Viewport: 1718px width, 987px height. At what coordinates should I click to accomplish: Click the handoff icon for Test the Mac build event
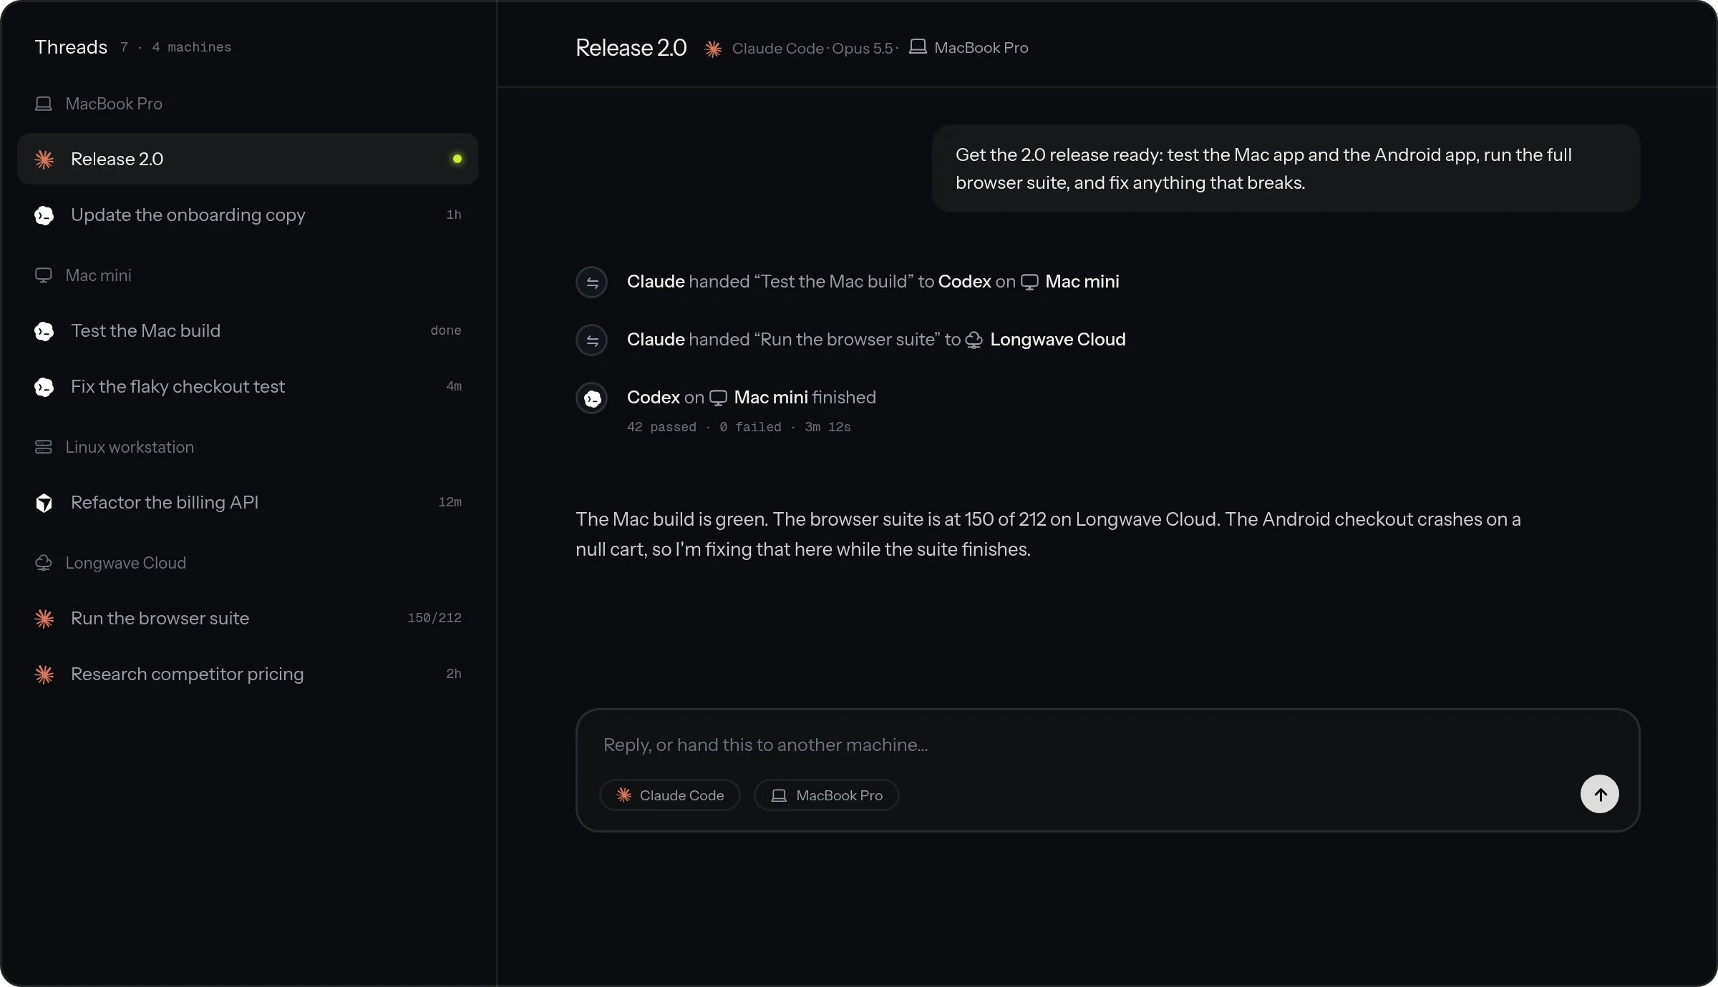[x=592, y=283]
